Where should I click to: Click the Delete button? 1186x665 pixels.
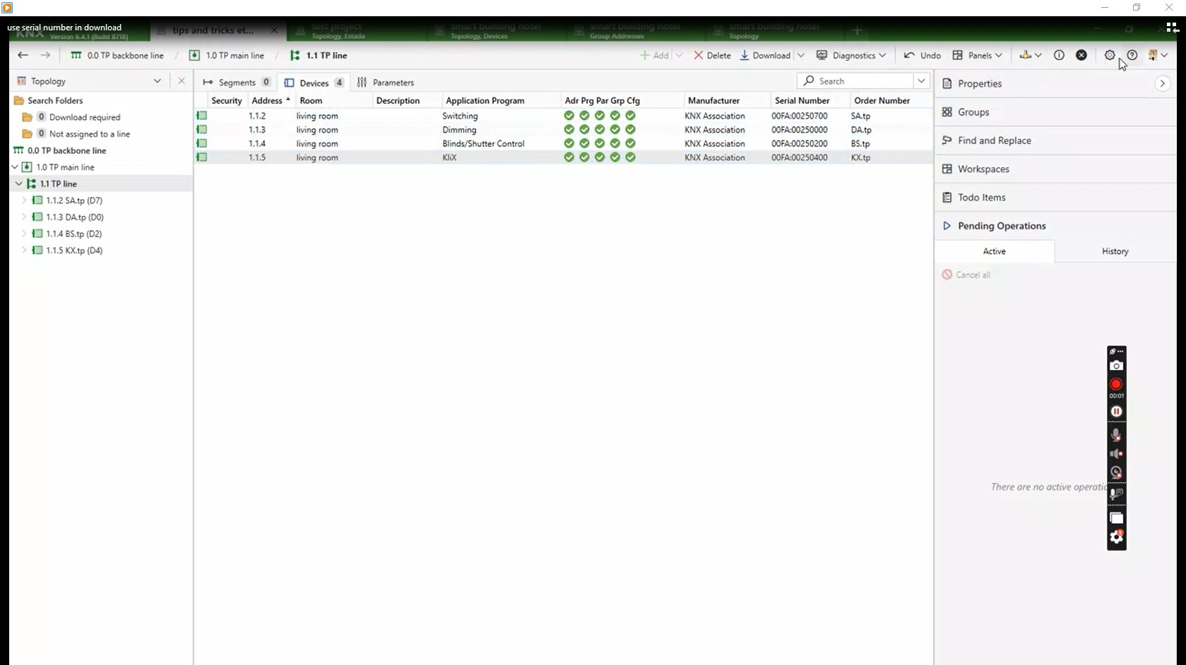[x=712, y=55]
